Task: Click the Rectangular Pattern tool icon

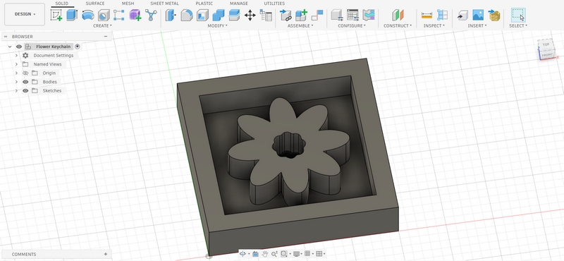Action: point(119,15)
